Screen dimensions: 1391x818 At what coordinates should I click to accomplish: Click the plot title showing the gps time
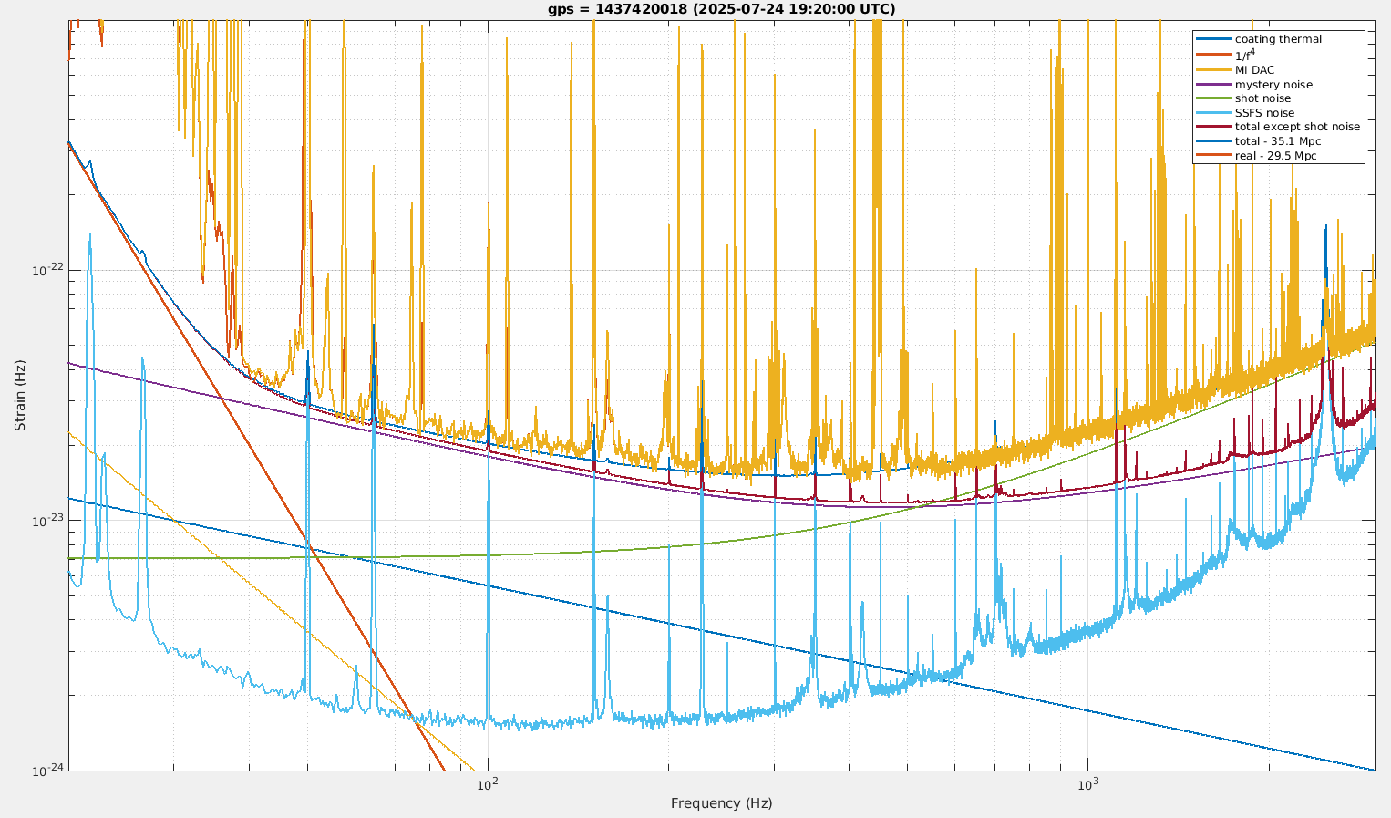coord(721,9)
